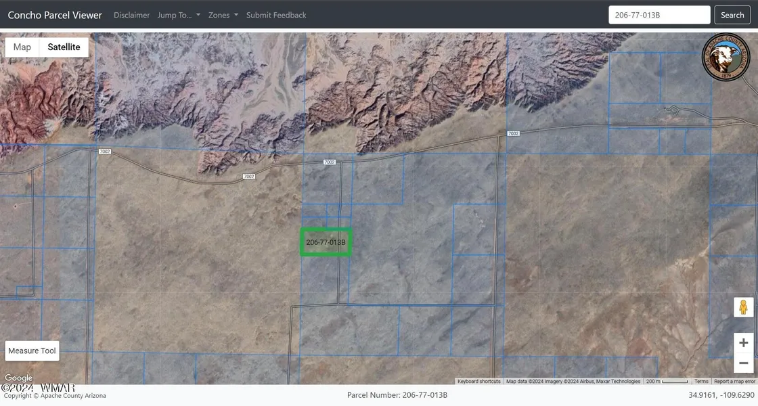
Task: Open Submit Feedback link
Action: [x=276, y=15]
